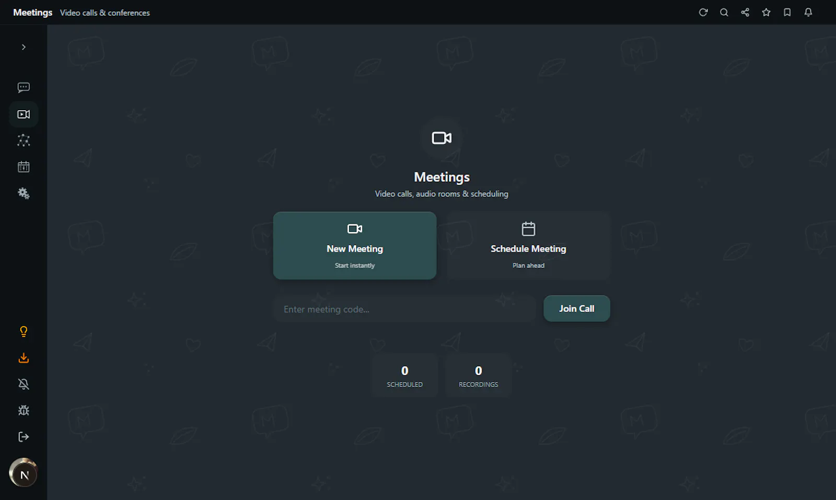This screenshot has height=500, width=836.
Task: Click the logout icon in sidebar
Action: coord(24,437)
